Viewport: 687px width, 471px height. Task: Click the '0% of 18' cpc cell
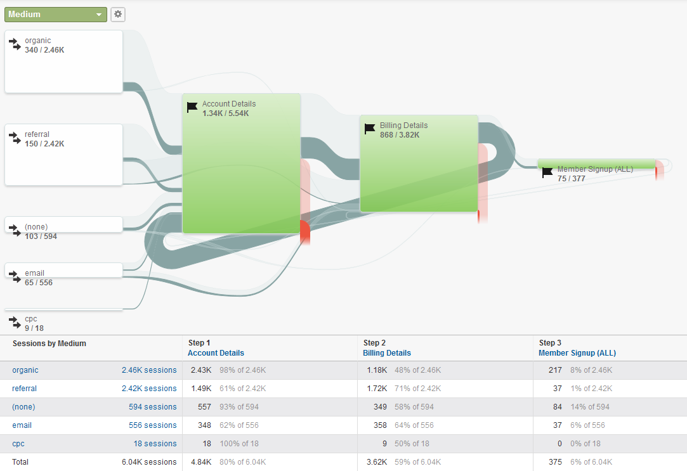[x=586, y=444]
